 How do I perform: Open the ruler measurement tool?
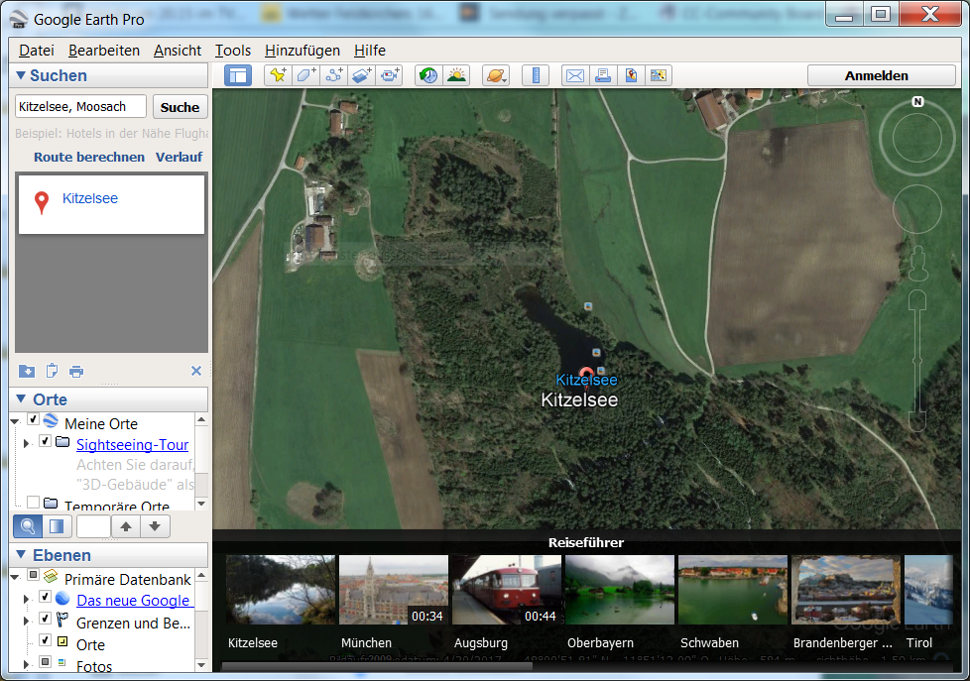coord(536,75)
